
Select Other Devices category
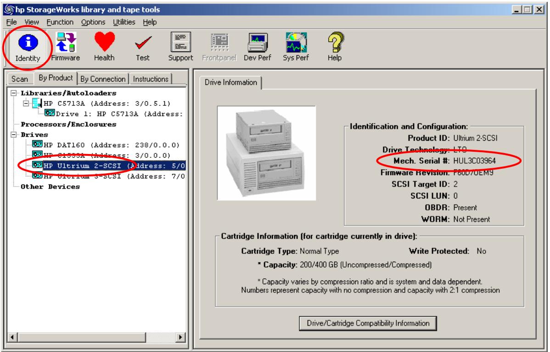click(x=50, y=187)
